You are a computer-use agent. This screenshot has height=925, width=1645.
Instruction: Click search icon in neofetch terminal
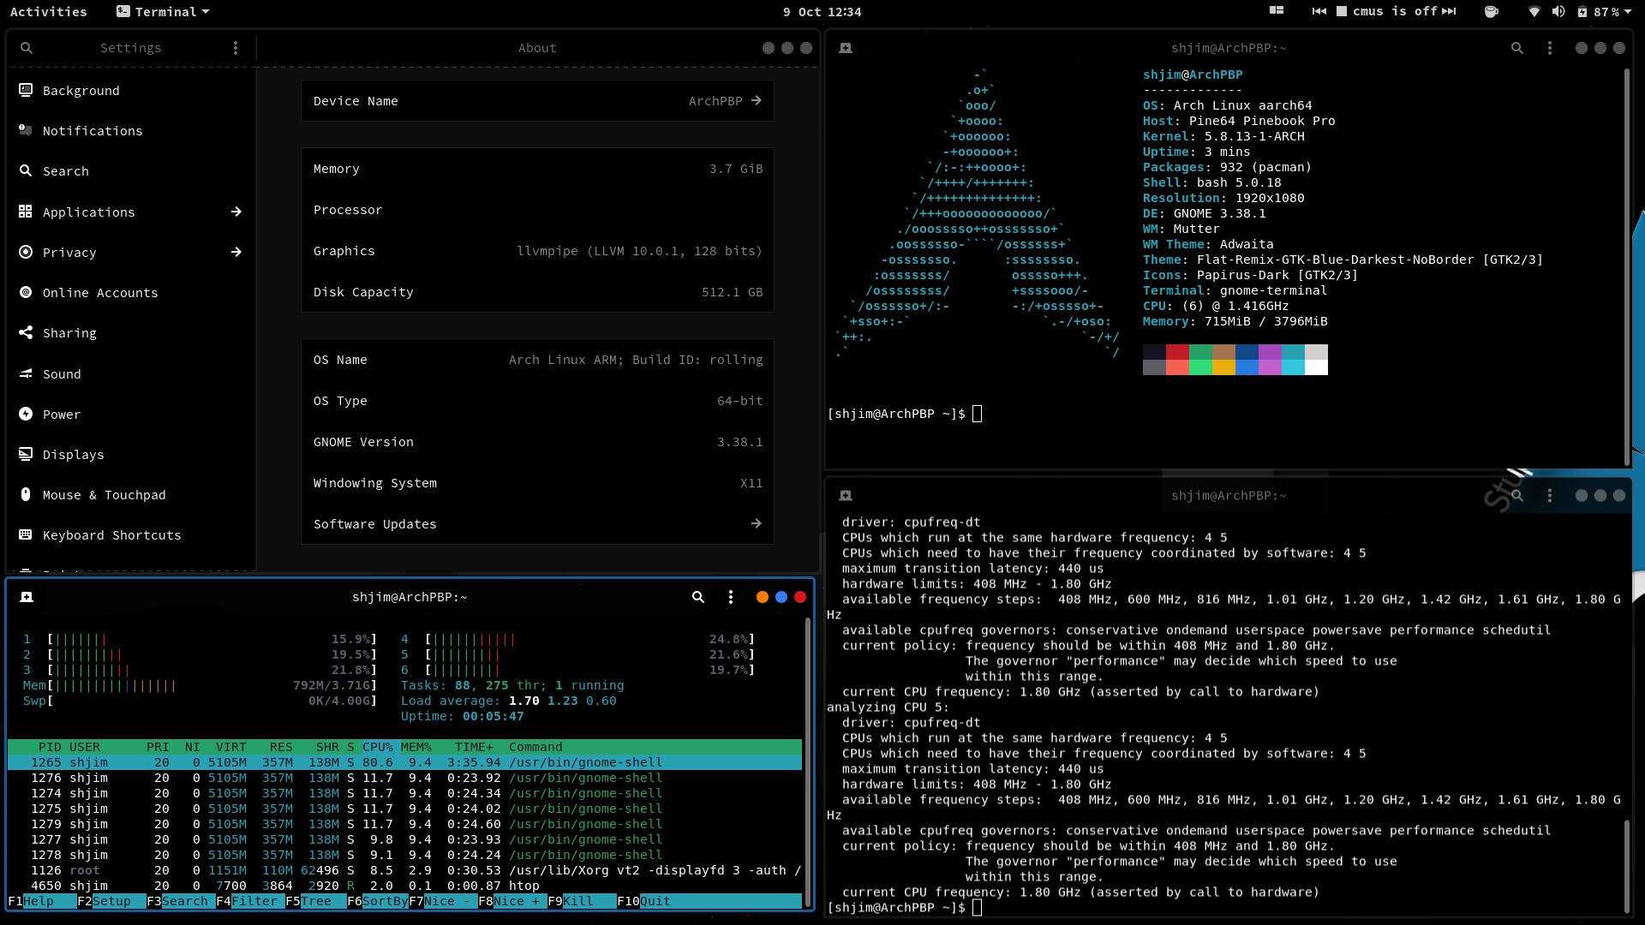point(1517,48)
